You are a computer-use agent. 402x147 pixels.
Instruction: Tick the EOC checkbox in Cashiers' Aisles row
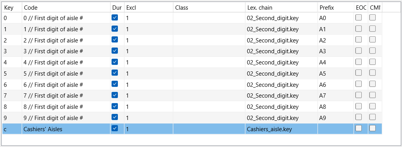click(x=359, y=128)
